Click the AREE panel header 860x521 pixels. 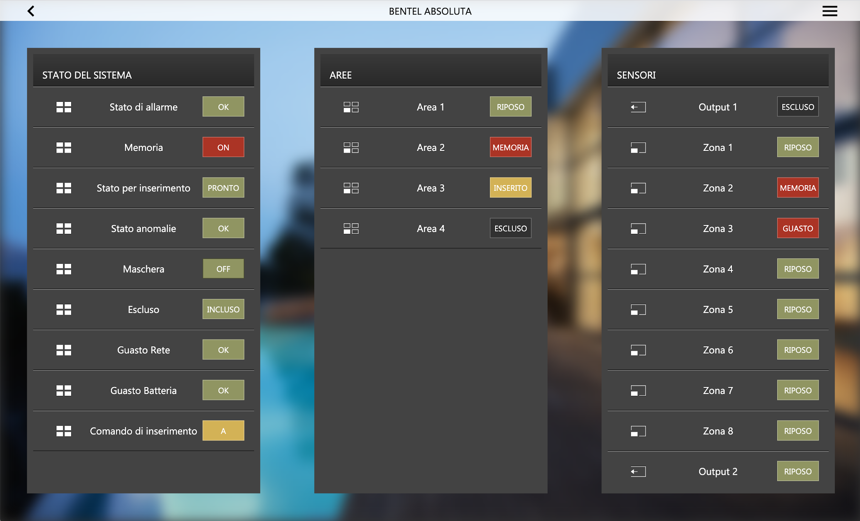(431, 70)
